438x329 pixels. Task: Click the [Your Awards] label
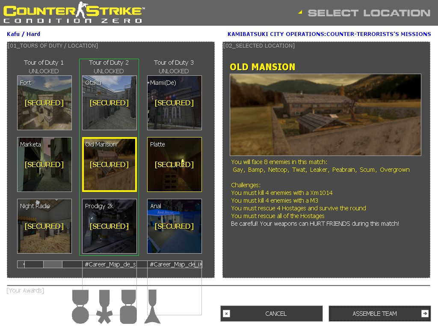point(25,290)
